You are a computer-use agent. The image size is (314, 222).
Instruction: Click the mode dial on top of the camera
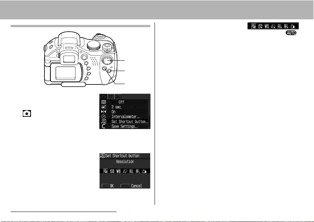(93, 46)
